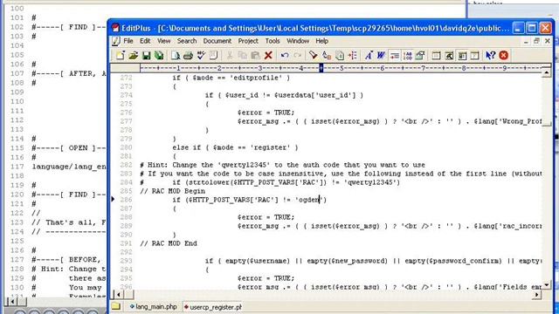Undo the last edit with the toolbar arrow
This screenshot has width=559, height=314.
[x=285, y=56]
